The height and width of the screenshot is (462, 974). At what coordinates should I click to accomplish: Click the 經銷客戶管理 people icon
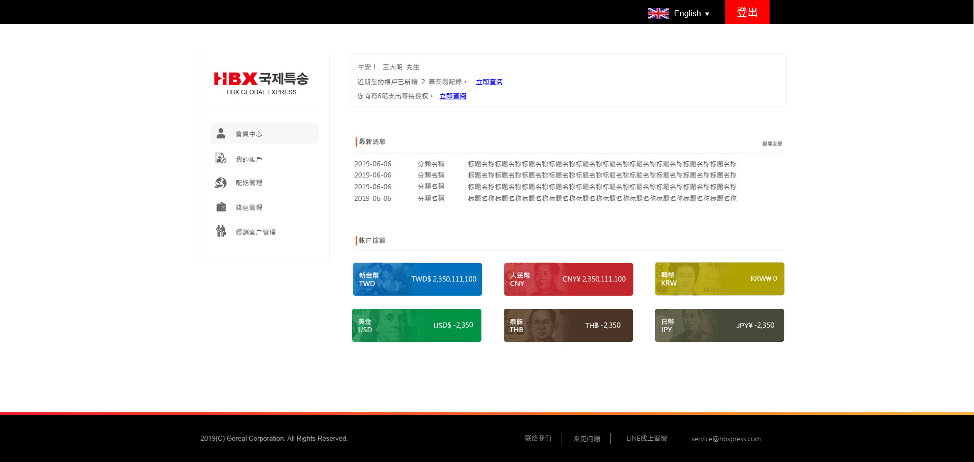(x=221, y=231)
